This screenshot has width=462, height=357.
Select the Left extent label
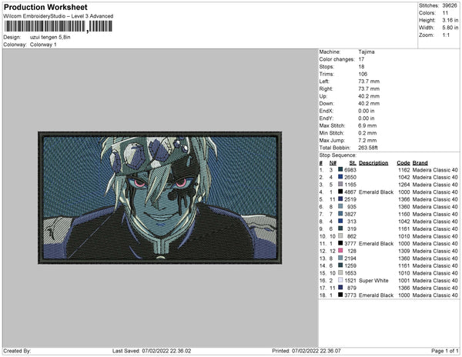pyautogui.click(x=324, y=82)
